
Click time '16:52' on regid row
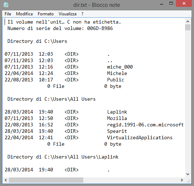coord(46,125)
